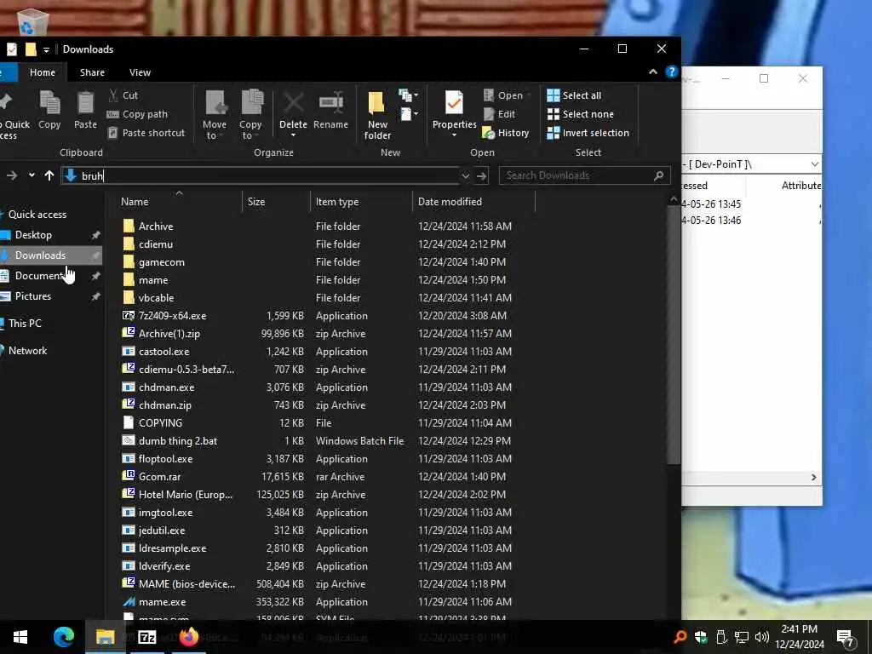Select Desktop in Quick access
This screenshot has height=654, width=872.
pos(33,235)
